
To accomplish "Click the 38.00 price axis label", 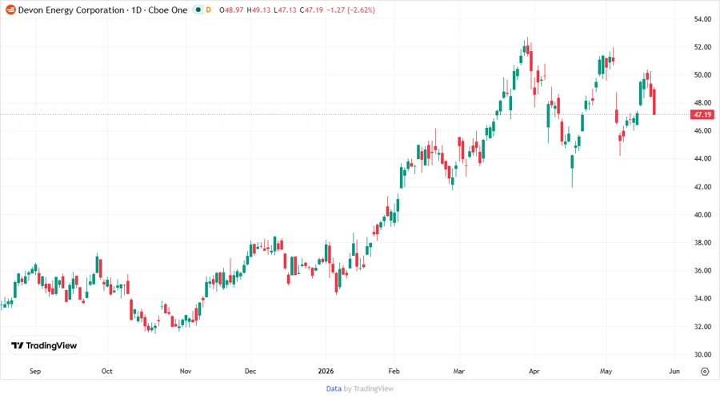I will click(702, 243).
